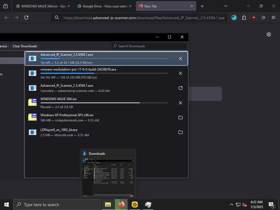The width and height of the screenshot is (280, 210).
Task: Open the yellow LDPlayer taskbar icon
Action: pos(135,205)
